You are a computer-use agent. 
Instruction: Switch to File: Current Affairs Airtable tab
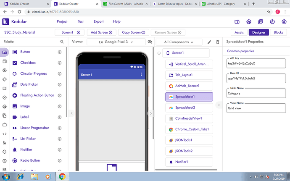point(126,4)
